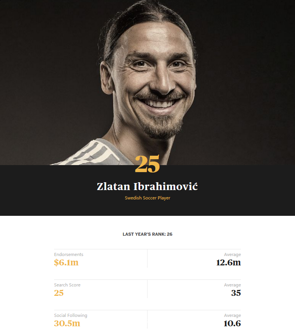Click the Last Year's Rank: 26 text
Image resolution: width=295 pixels, height=329 pixels.
pos(147,234)
